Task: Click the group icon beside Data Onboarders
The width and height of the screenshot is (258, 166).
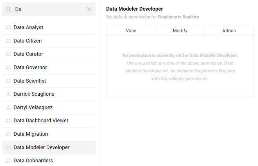Action: point(8,161)
